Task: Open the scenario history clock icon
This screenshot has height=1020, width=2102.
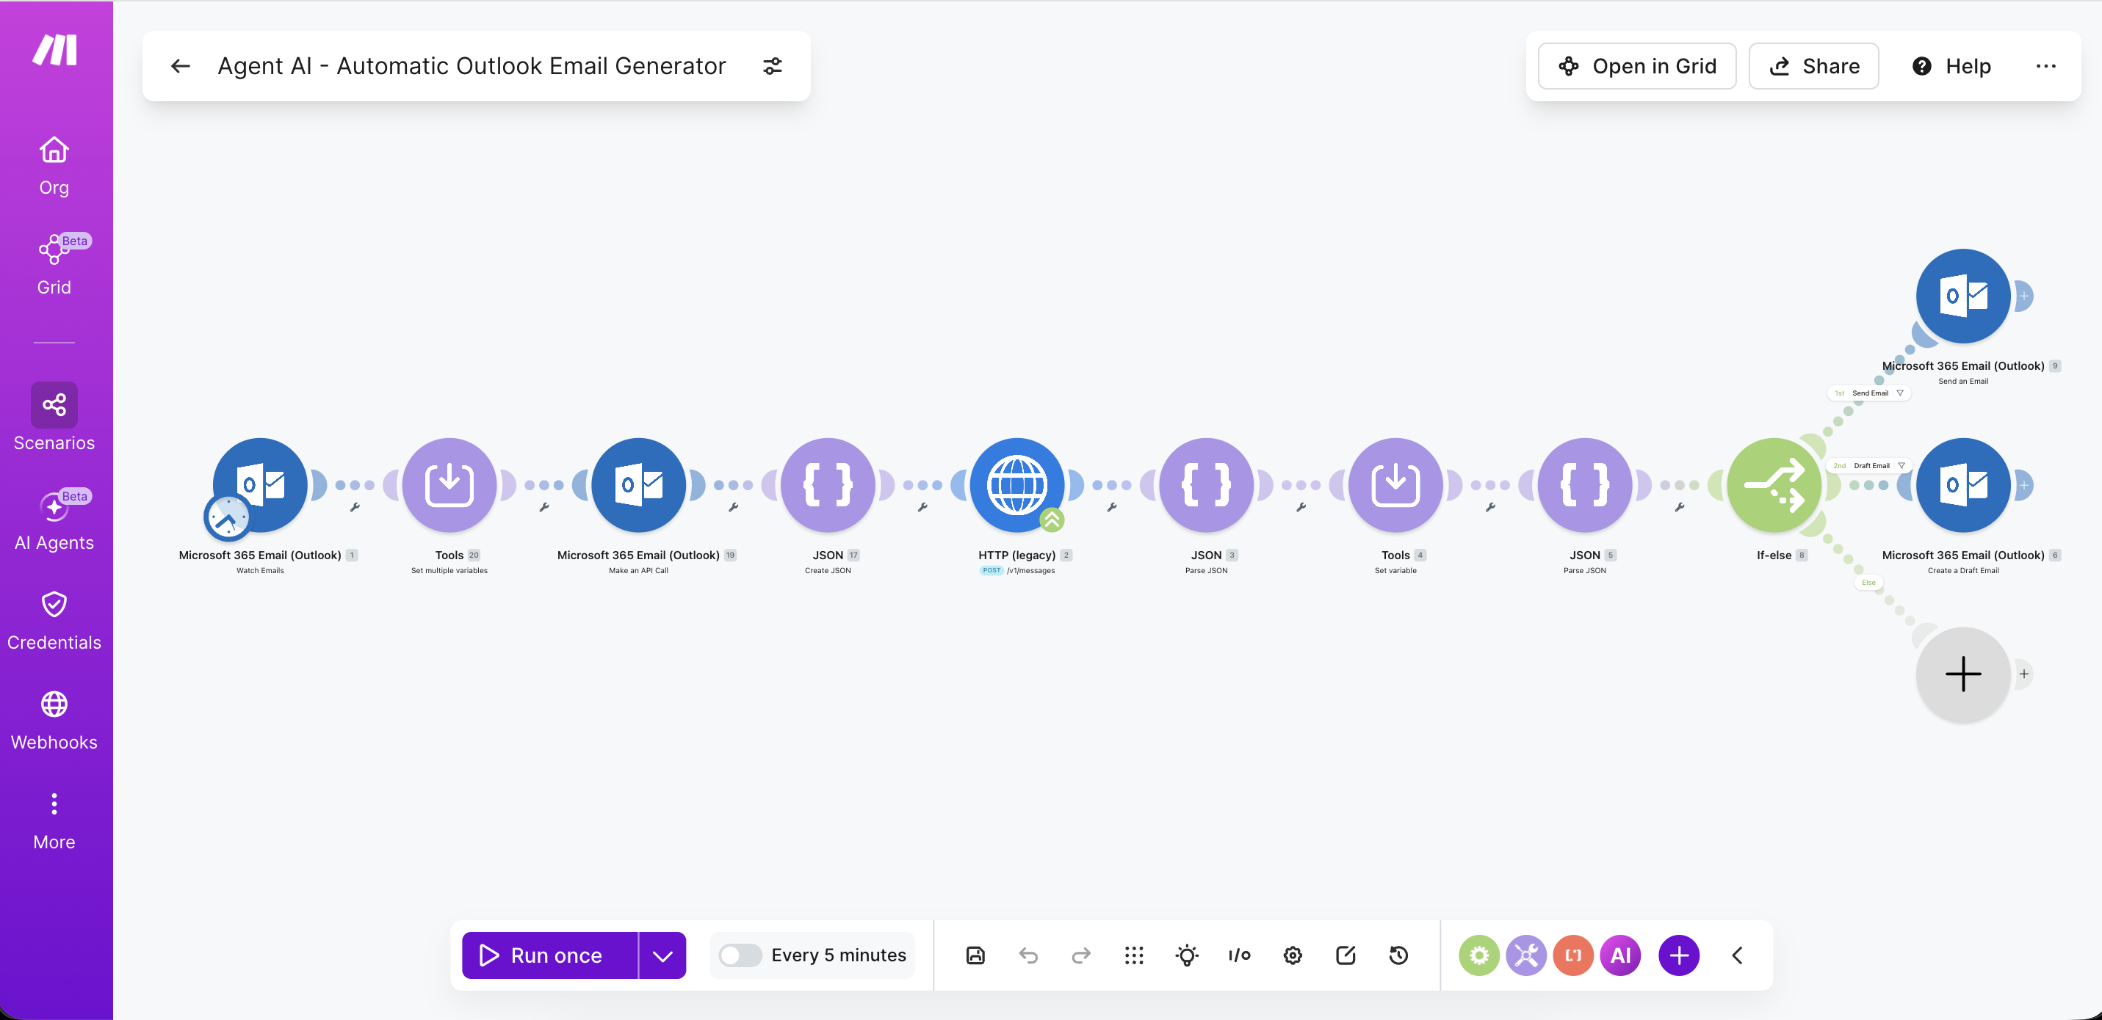Action: pyautogui.click(x=1398, y=955)
